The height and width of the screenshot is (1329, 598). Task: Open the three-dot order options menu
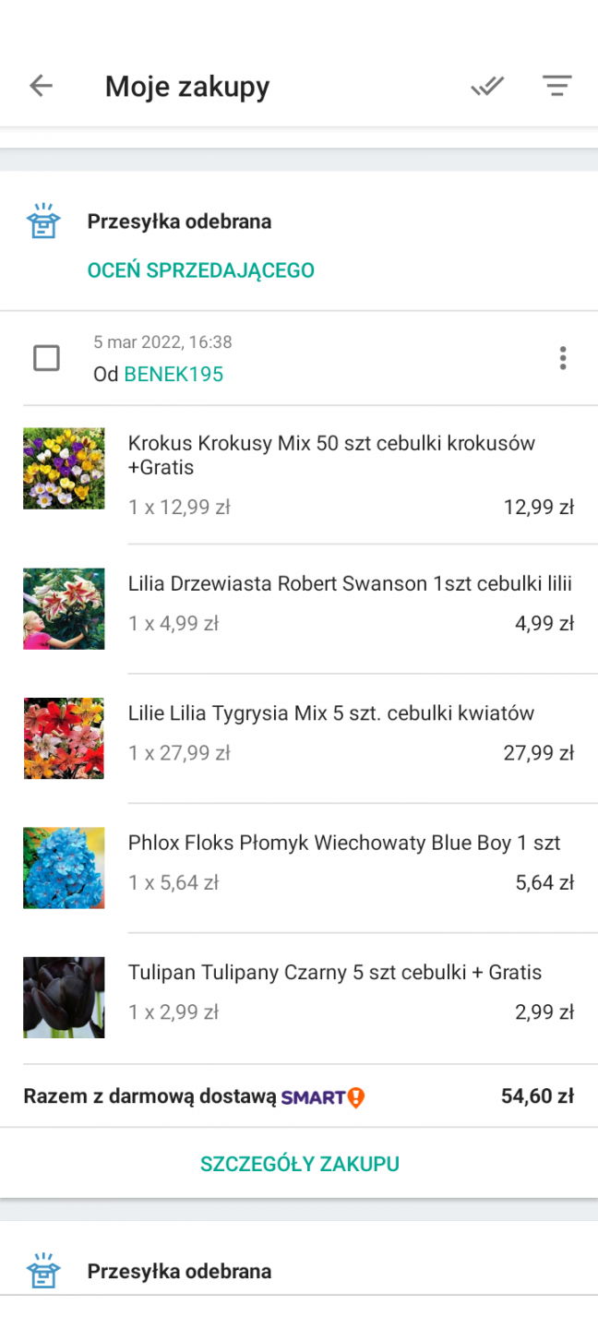click(x=563, y=358)
